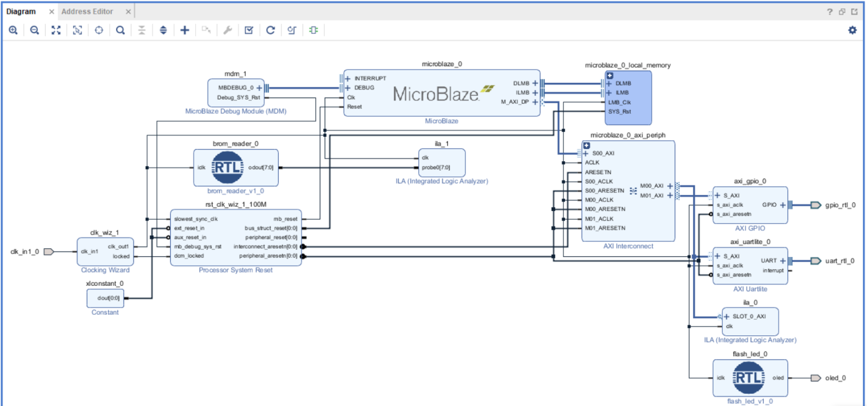The height and width of the screenshot is (406, 867).
Task: Select the clk_in1_0 input port
Action: pyautogui.click(x=48, y=251)
